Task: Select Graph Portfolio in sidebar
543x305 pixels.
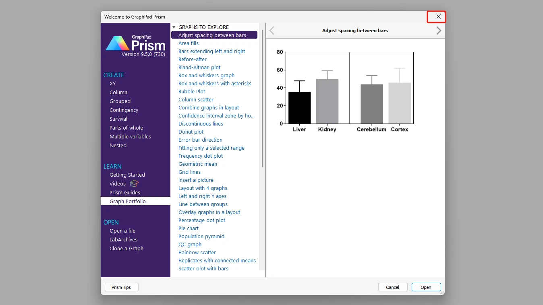Action: (x=135, y=201)
